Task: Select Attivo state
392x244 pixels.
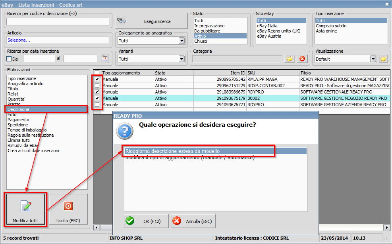Action: point(220,36)
